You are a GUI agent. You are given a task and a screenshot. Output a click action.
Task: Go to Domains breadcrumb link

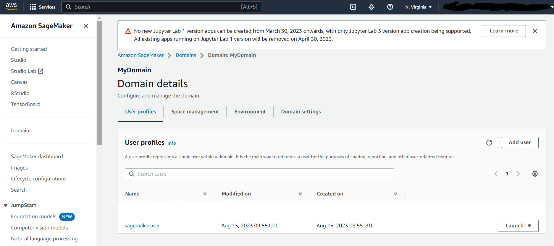pos(186,55)
